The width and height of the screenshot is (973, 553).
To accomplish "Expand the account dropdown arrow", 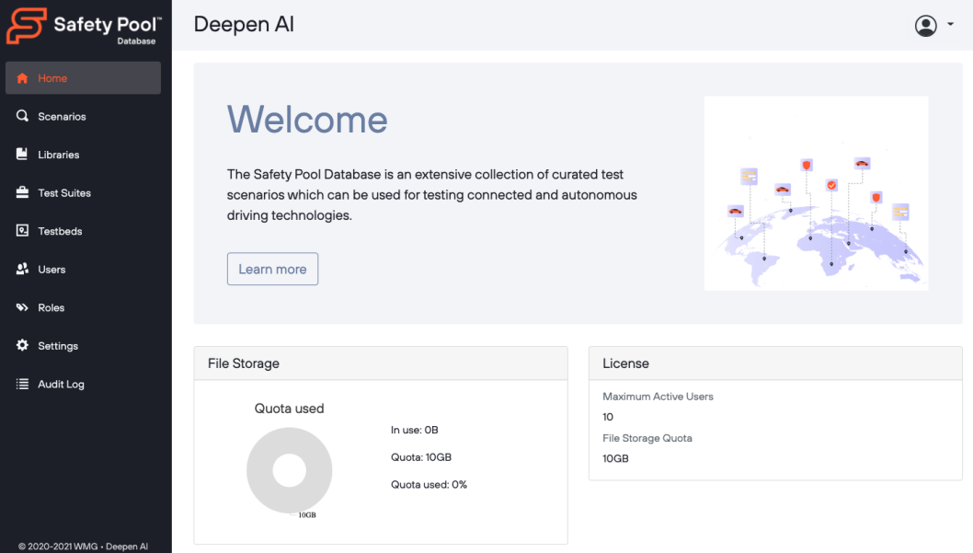I will pyautogui.click(x=950, y=24).
